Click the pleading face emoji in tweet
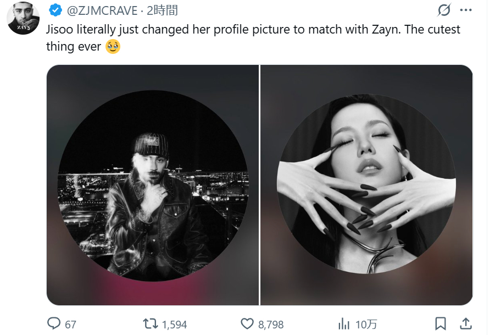This screenshot has width=495, height=335. click(x=113, y=47)
